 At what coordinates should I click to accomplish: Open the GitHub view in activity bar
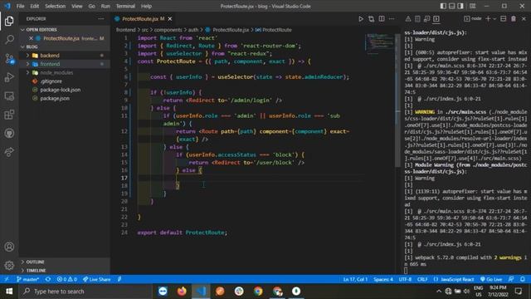(x=9, y=133)
